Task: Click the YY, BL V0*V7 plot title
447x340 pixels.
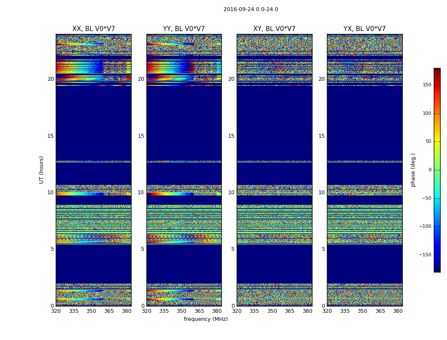Action: [183, 29]
